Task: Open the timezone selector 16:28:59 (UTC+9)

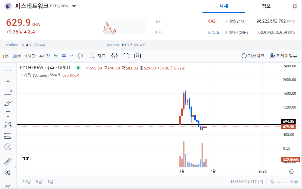Action: [247, 182]
